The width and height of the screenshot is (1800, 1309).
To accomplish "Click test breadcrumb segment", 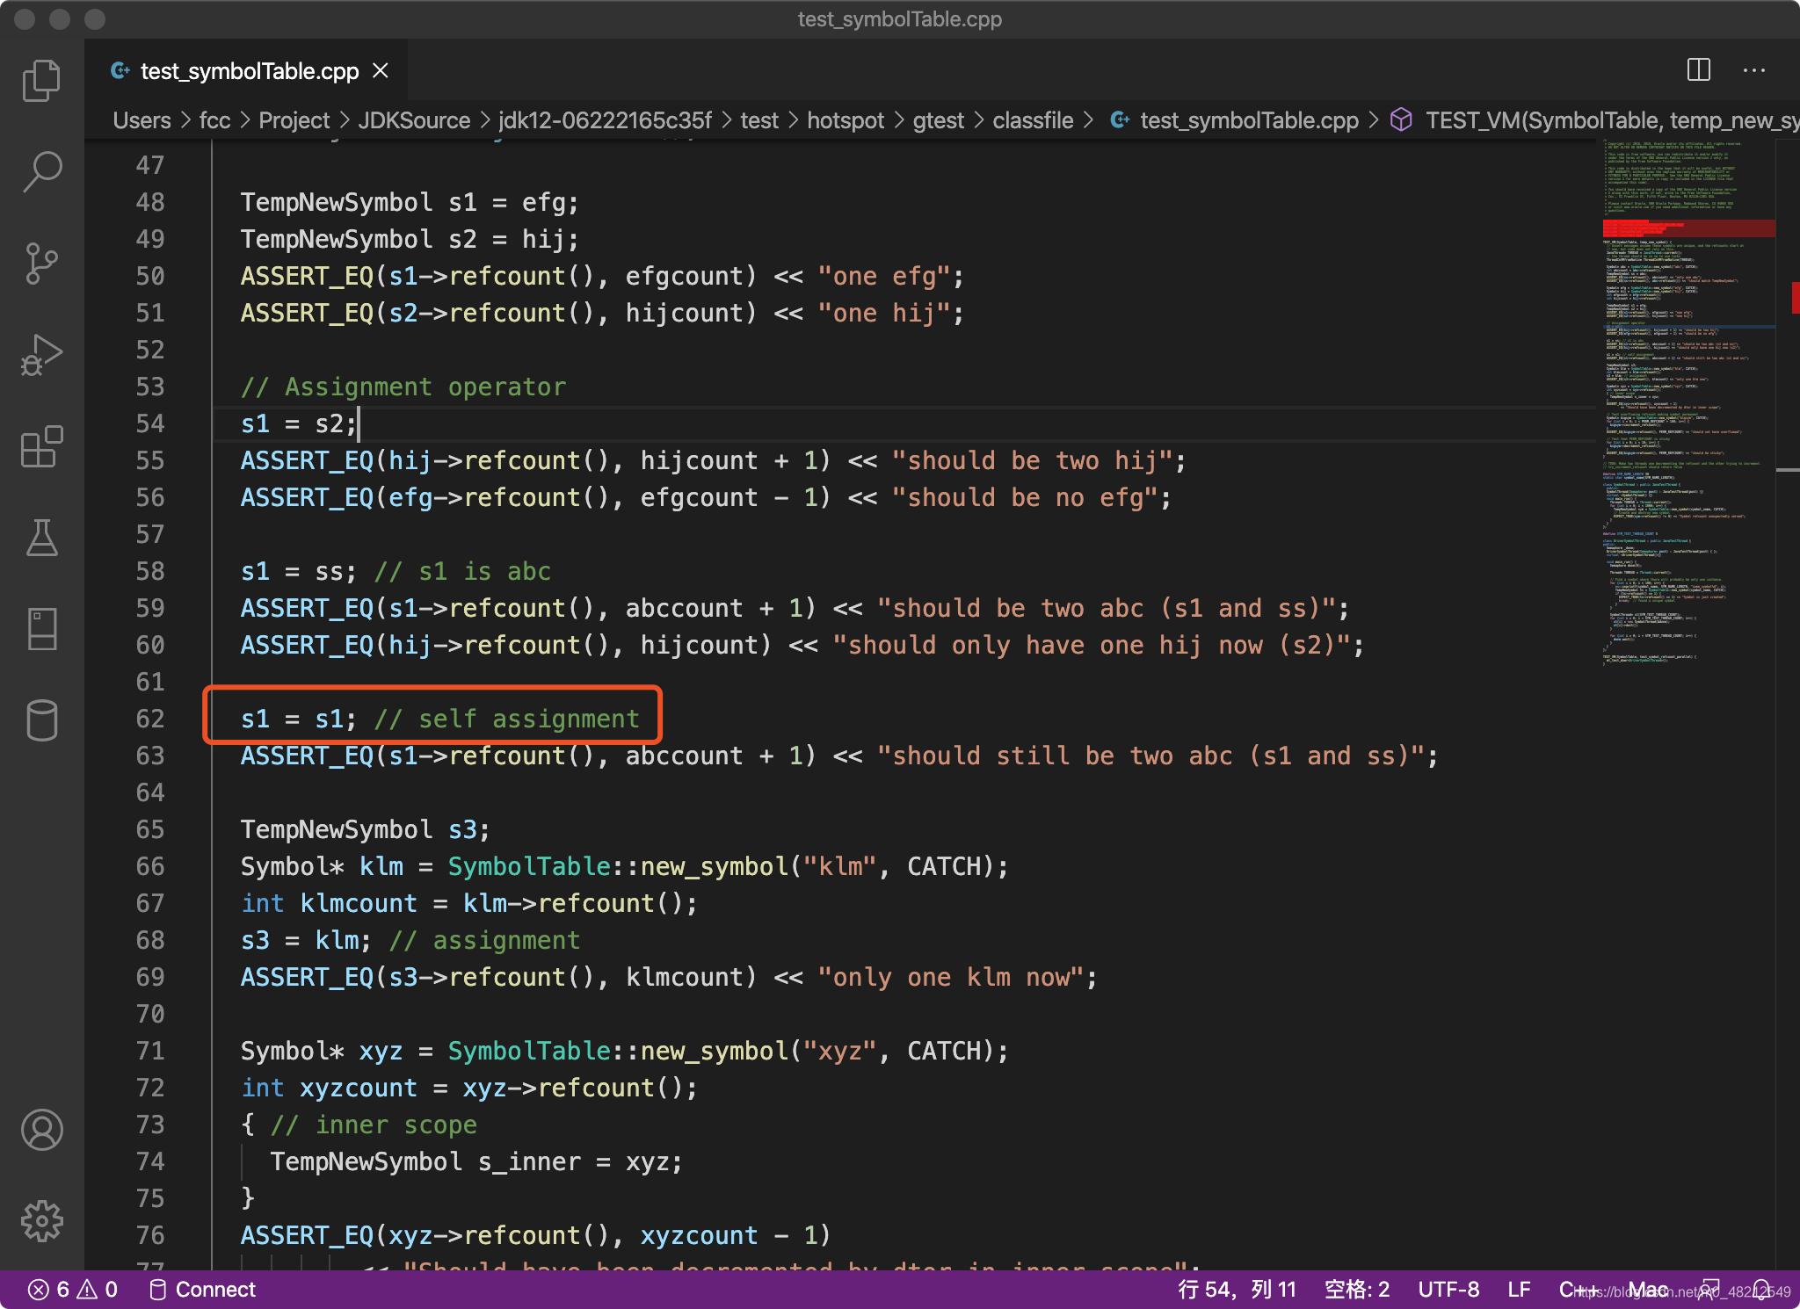I will [759, 120].
